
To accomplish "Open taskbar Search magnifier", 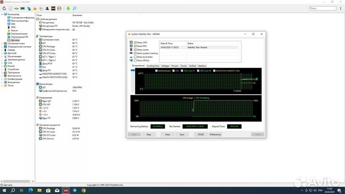I will click(x=13, y=191).
